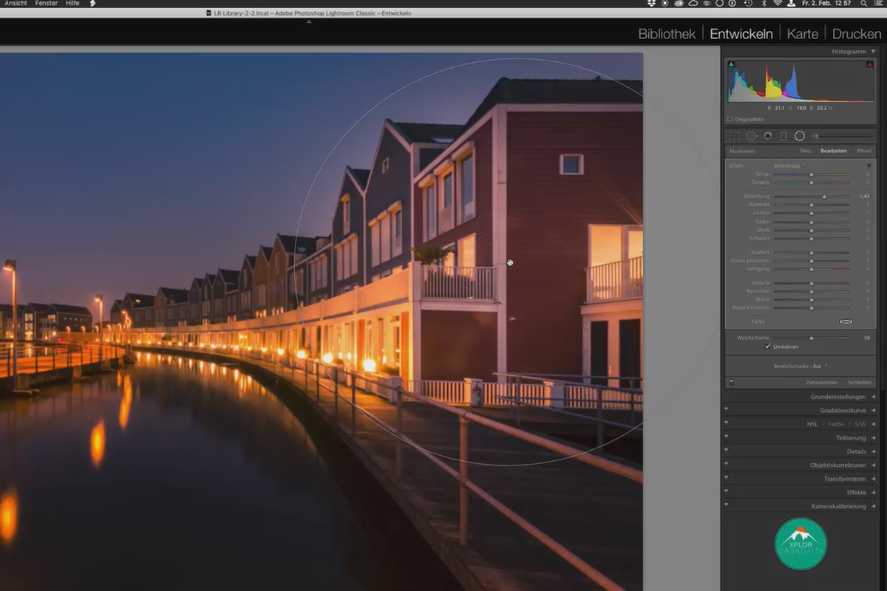Screen dimensions: 887x591
Task: Open the Ansicht menu
Action: pyautogui.click(x=16, y=4)
